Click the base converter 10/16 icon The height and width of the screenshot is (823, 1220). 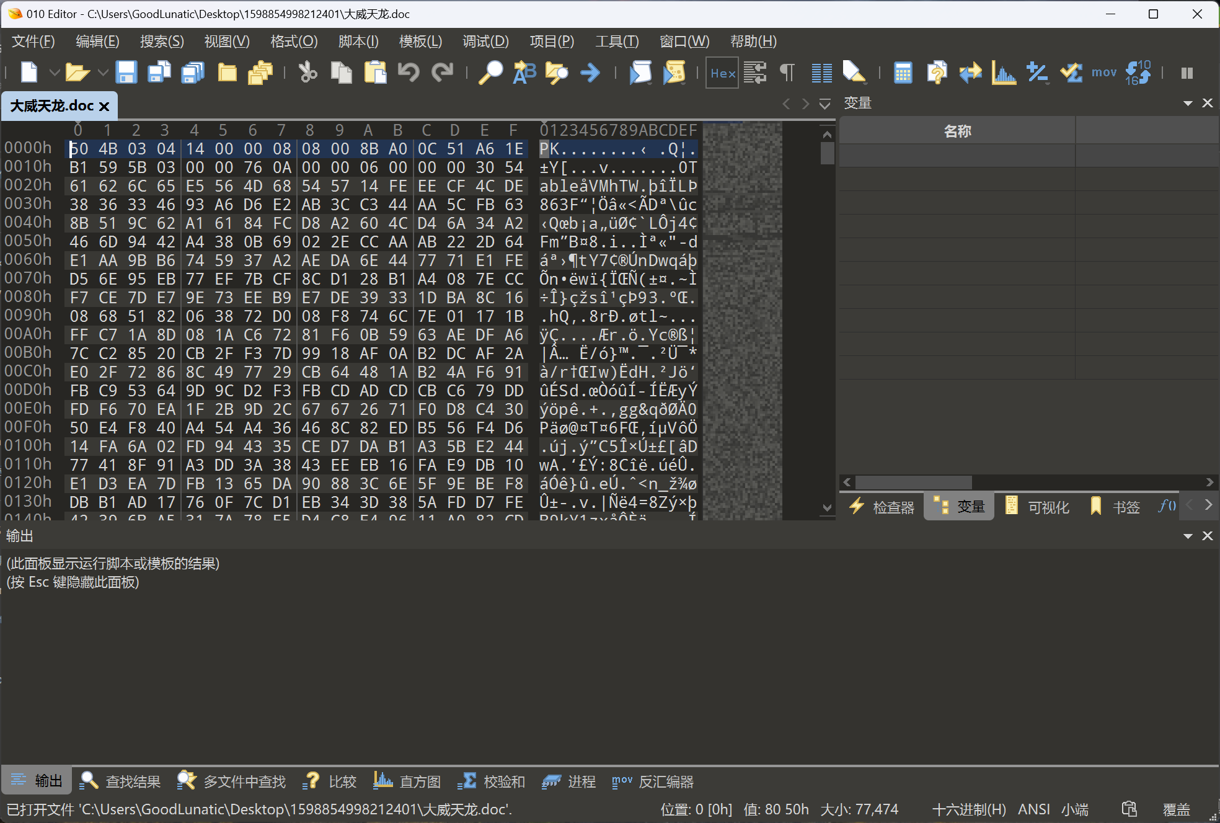click(x=1138, y=73)
